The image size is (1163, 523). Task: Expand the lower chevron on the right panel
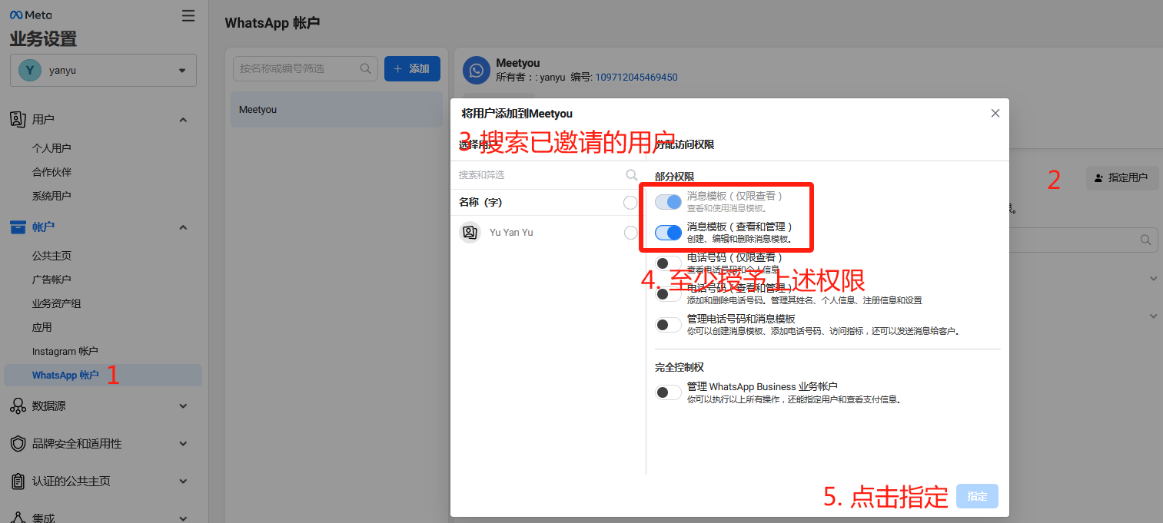point(1153,316)
